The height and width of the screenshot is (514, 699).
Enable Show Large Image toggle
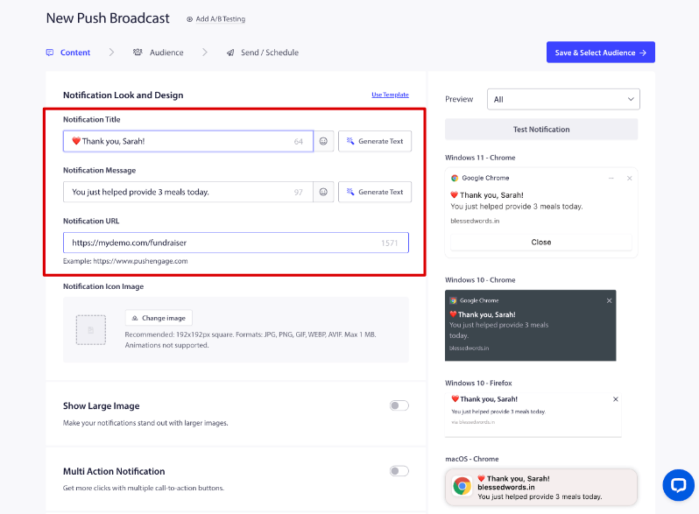pos(399,405)
